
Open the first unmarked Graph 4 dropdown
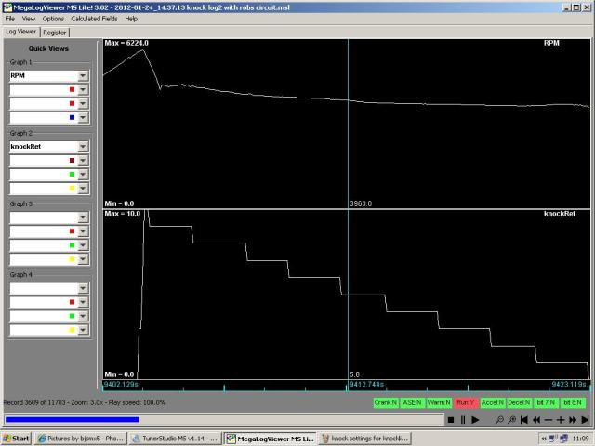click(x=83, y=288)
